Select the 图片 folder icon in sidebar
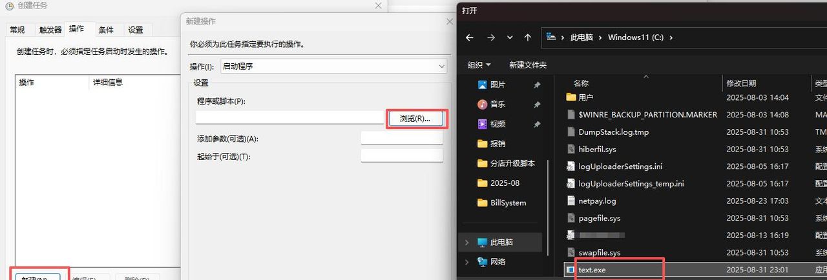This screenshot has width=827, height=280. (482, 85)
